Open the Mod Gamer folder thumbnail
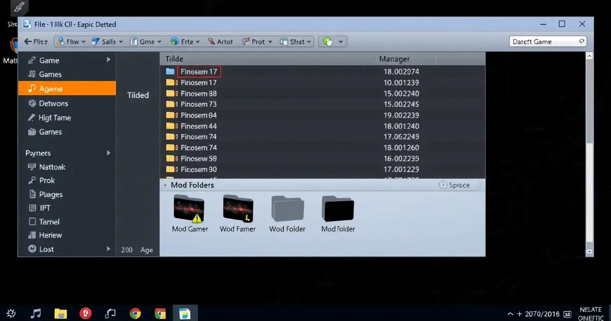The height and width of the screenshot is (321, 611). (189, 209)
